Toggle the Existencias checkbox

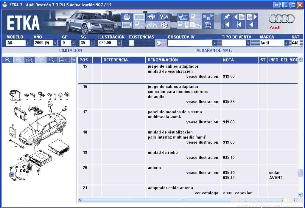point(131,43)
